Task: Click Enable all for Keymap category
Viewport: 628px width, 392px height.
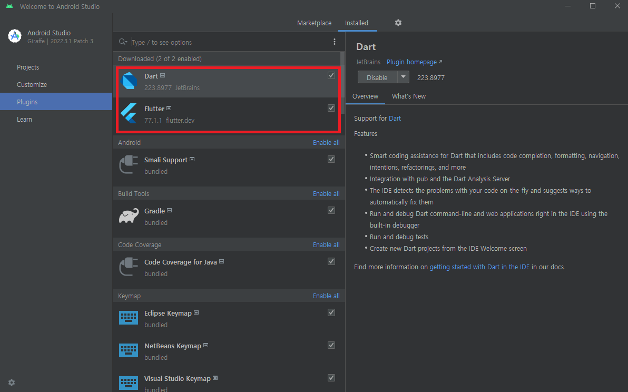Action: click(x=326, y=296)
